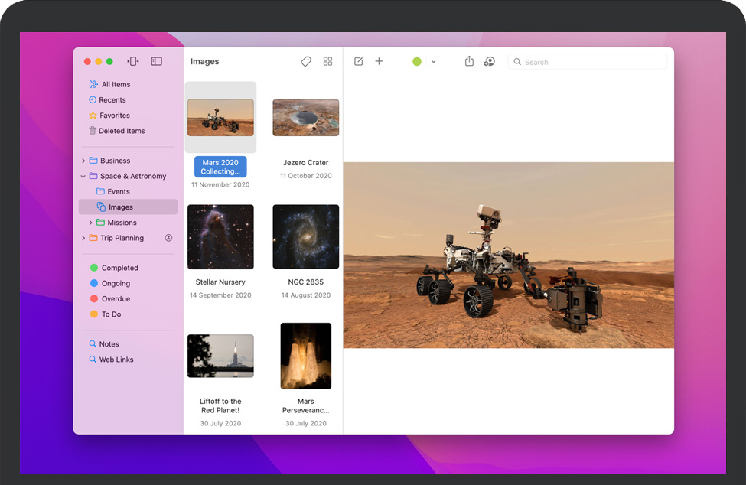Filter by the Overdue label
Viewport: 746px width, 485px height.
pyautogui.click(x=116, y=299)
